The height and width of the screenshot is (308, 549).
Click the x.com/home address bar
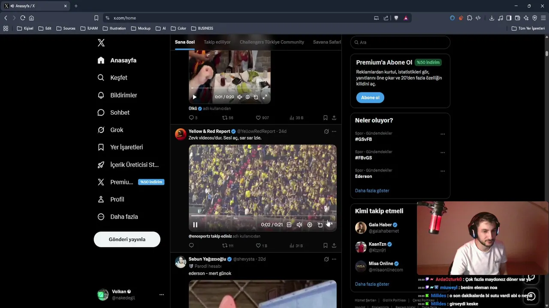coord(240,18)
